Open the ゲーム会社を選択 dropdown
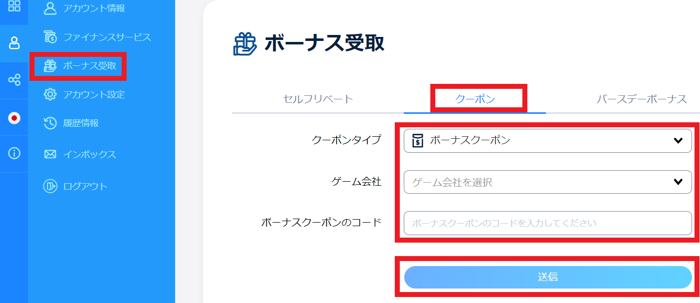 pyautogui.click(x=540, y=182)
